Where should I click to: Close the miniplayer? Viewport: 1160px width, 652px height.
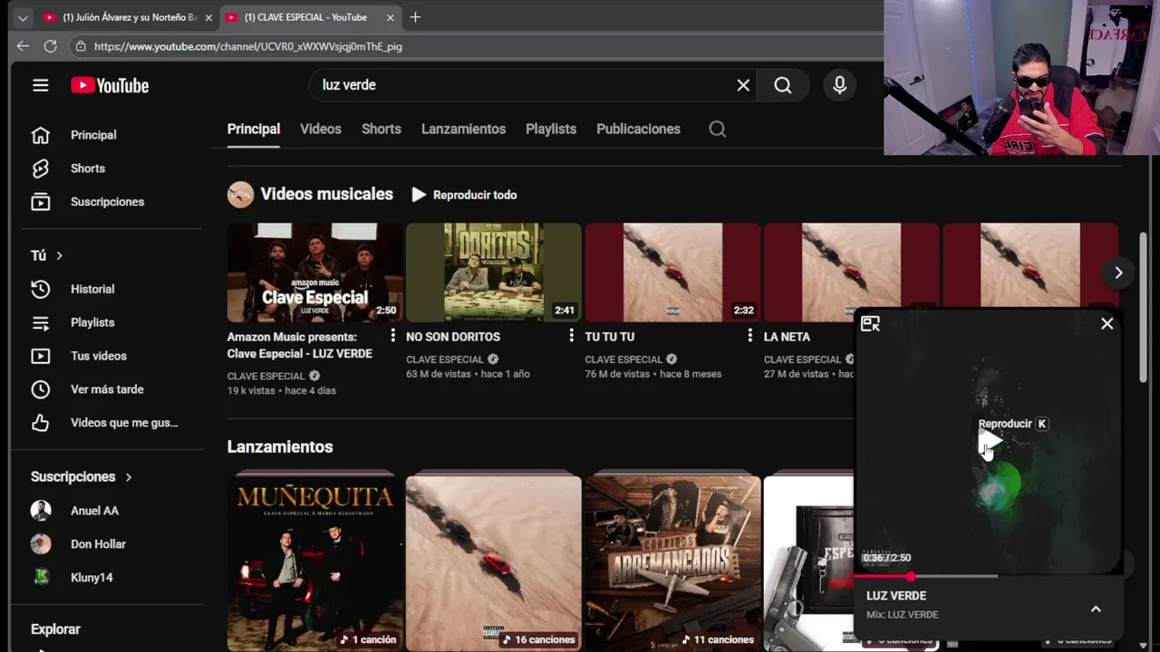pos(1107,323)
